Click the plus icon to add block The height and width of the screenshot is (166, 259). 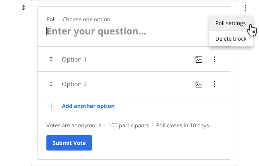point(8,8)
